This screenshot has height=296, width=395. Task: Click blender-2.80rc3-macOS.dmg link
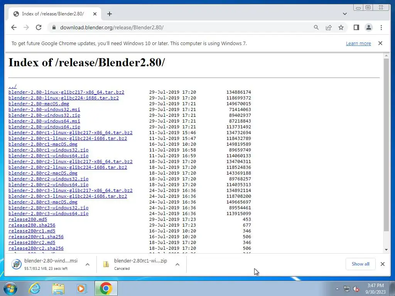click(x=43, y=202)
